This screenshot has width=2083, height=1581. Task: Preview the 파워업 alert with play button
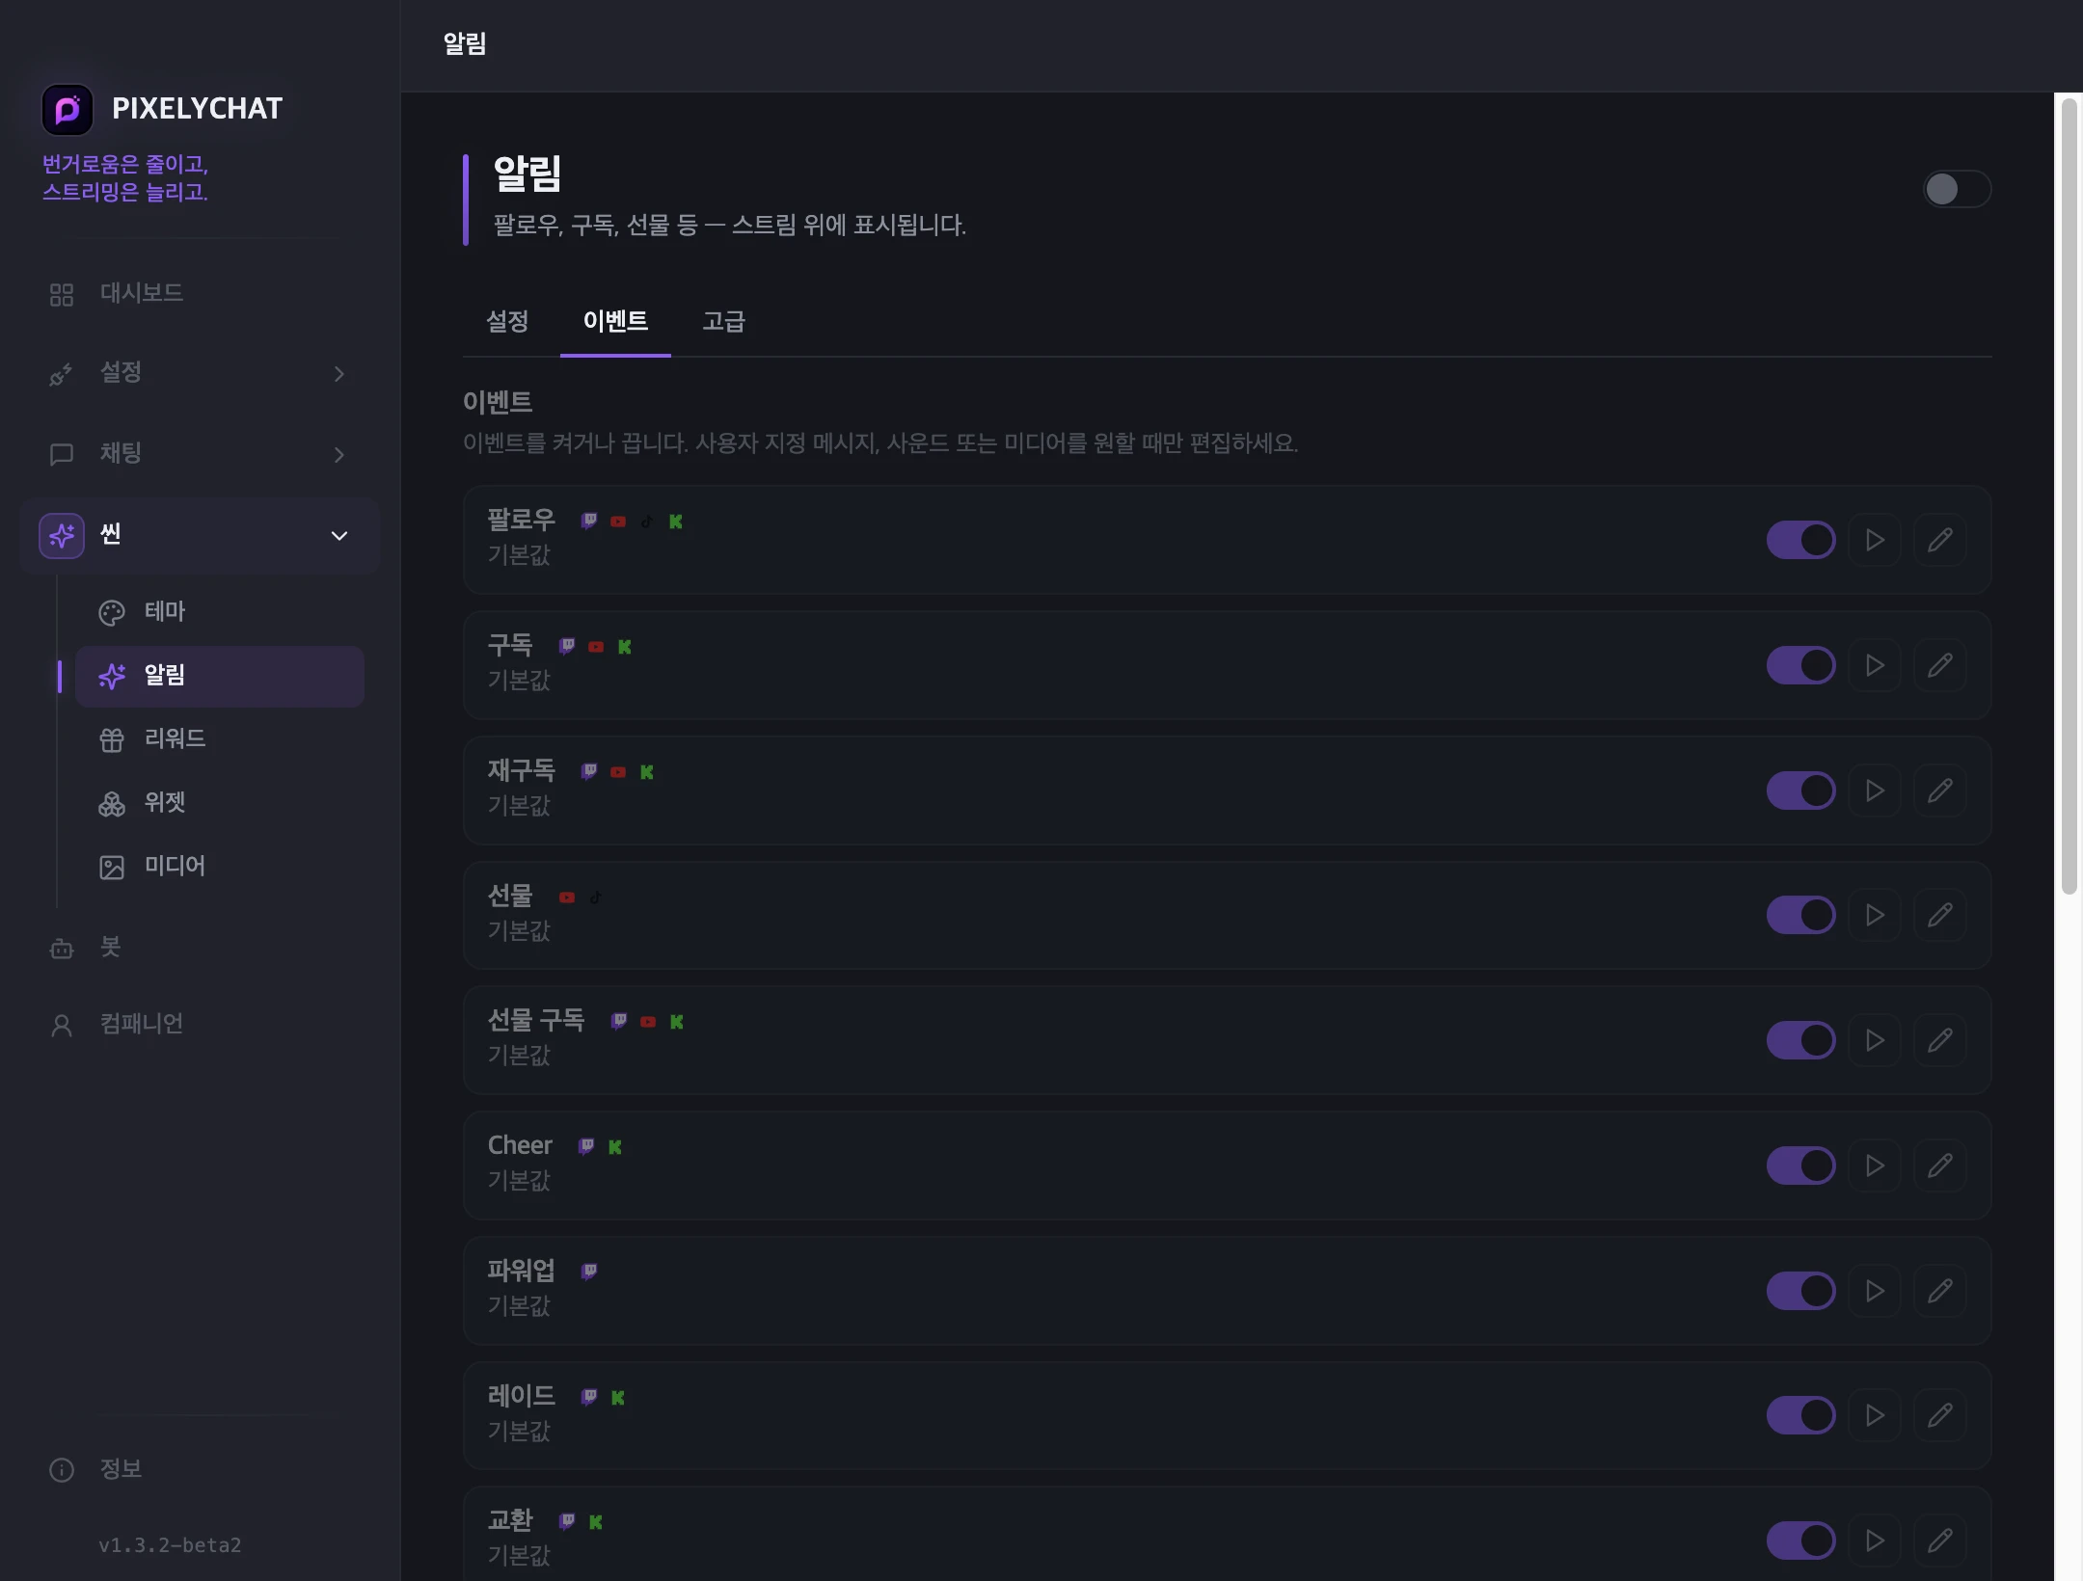[1875, 1291]
